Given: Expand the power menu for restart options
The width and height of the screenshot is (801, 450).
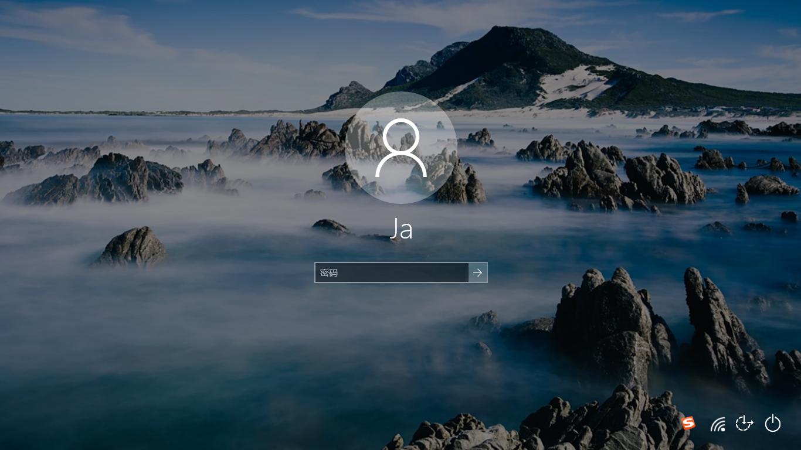Looking at the screenshot, I should (x=773, y=424).
